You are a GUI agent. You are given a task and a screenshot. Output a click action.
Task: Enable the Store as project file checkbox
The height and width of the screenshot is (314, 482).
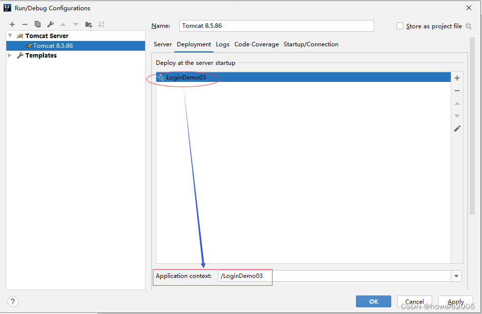[399, 26]
